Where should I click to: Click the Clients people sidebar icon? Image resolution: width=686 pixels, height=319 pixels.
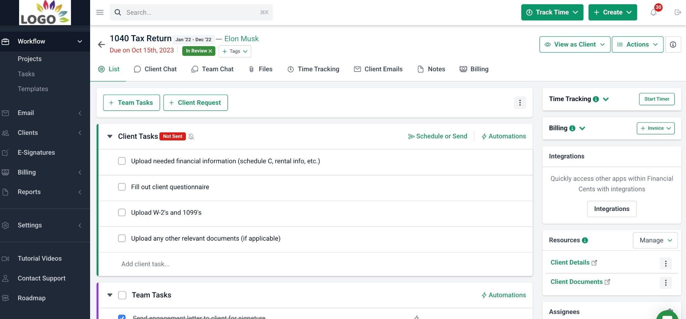5,133
